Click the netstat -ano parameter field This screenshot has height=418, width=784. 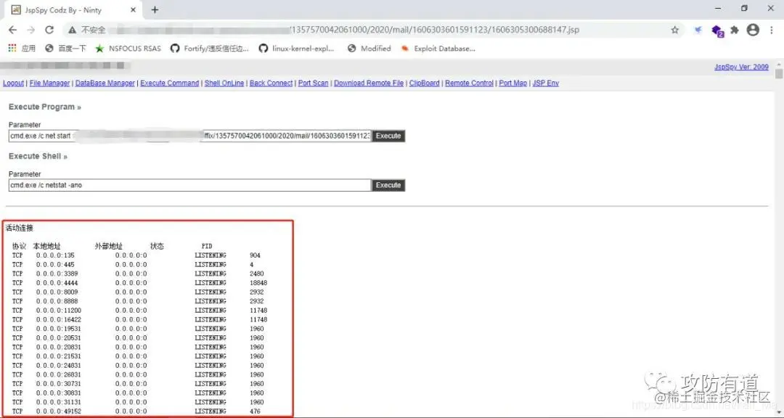[190, 185]
